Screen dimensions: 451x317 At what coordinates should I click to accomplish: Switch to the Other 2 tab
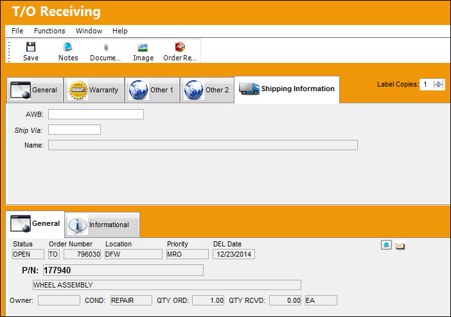pyautogui.click(x=207, y=90)
